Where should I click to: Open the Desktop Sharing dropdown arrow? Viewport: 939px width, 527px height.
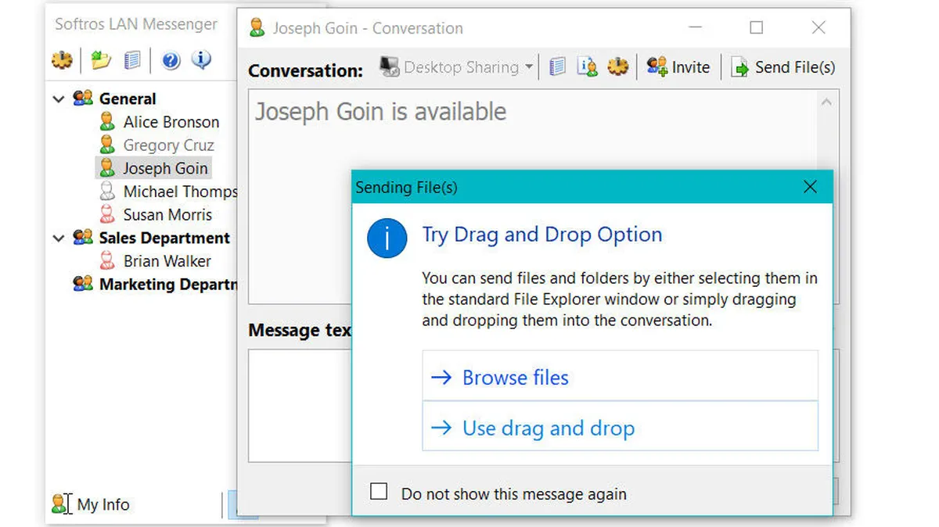pos(529,66)
